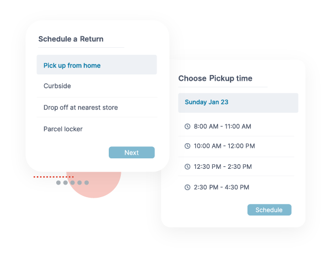Select the fourth gray pagination dot
Image resolution: width=331 pixels, height=258 pixels.
click(79, 182)
